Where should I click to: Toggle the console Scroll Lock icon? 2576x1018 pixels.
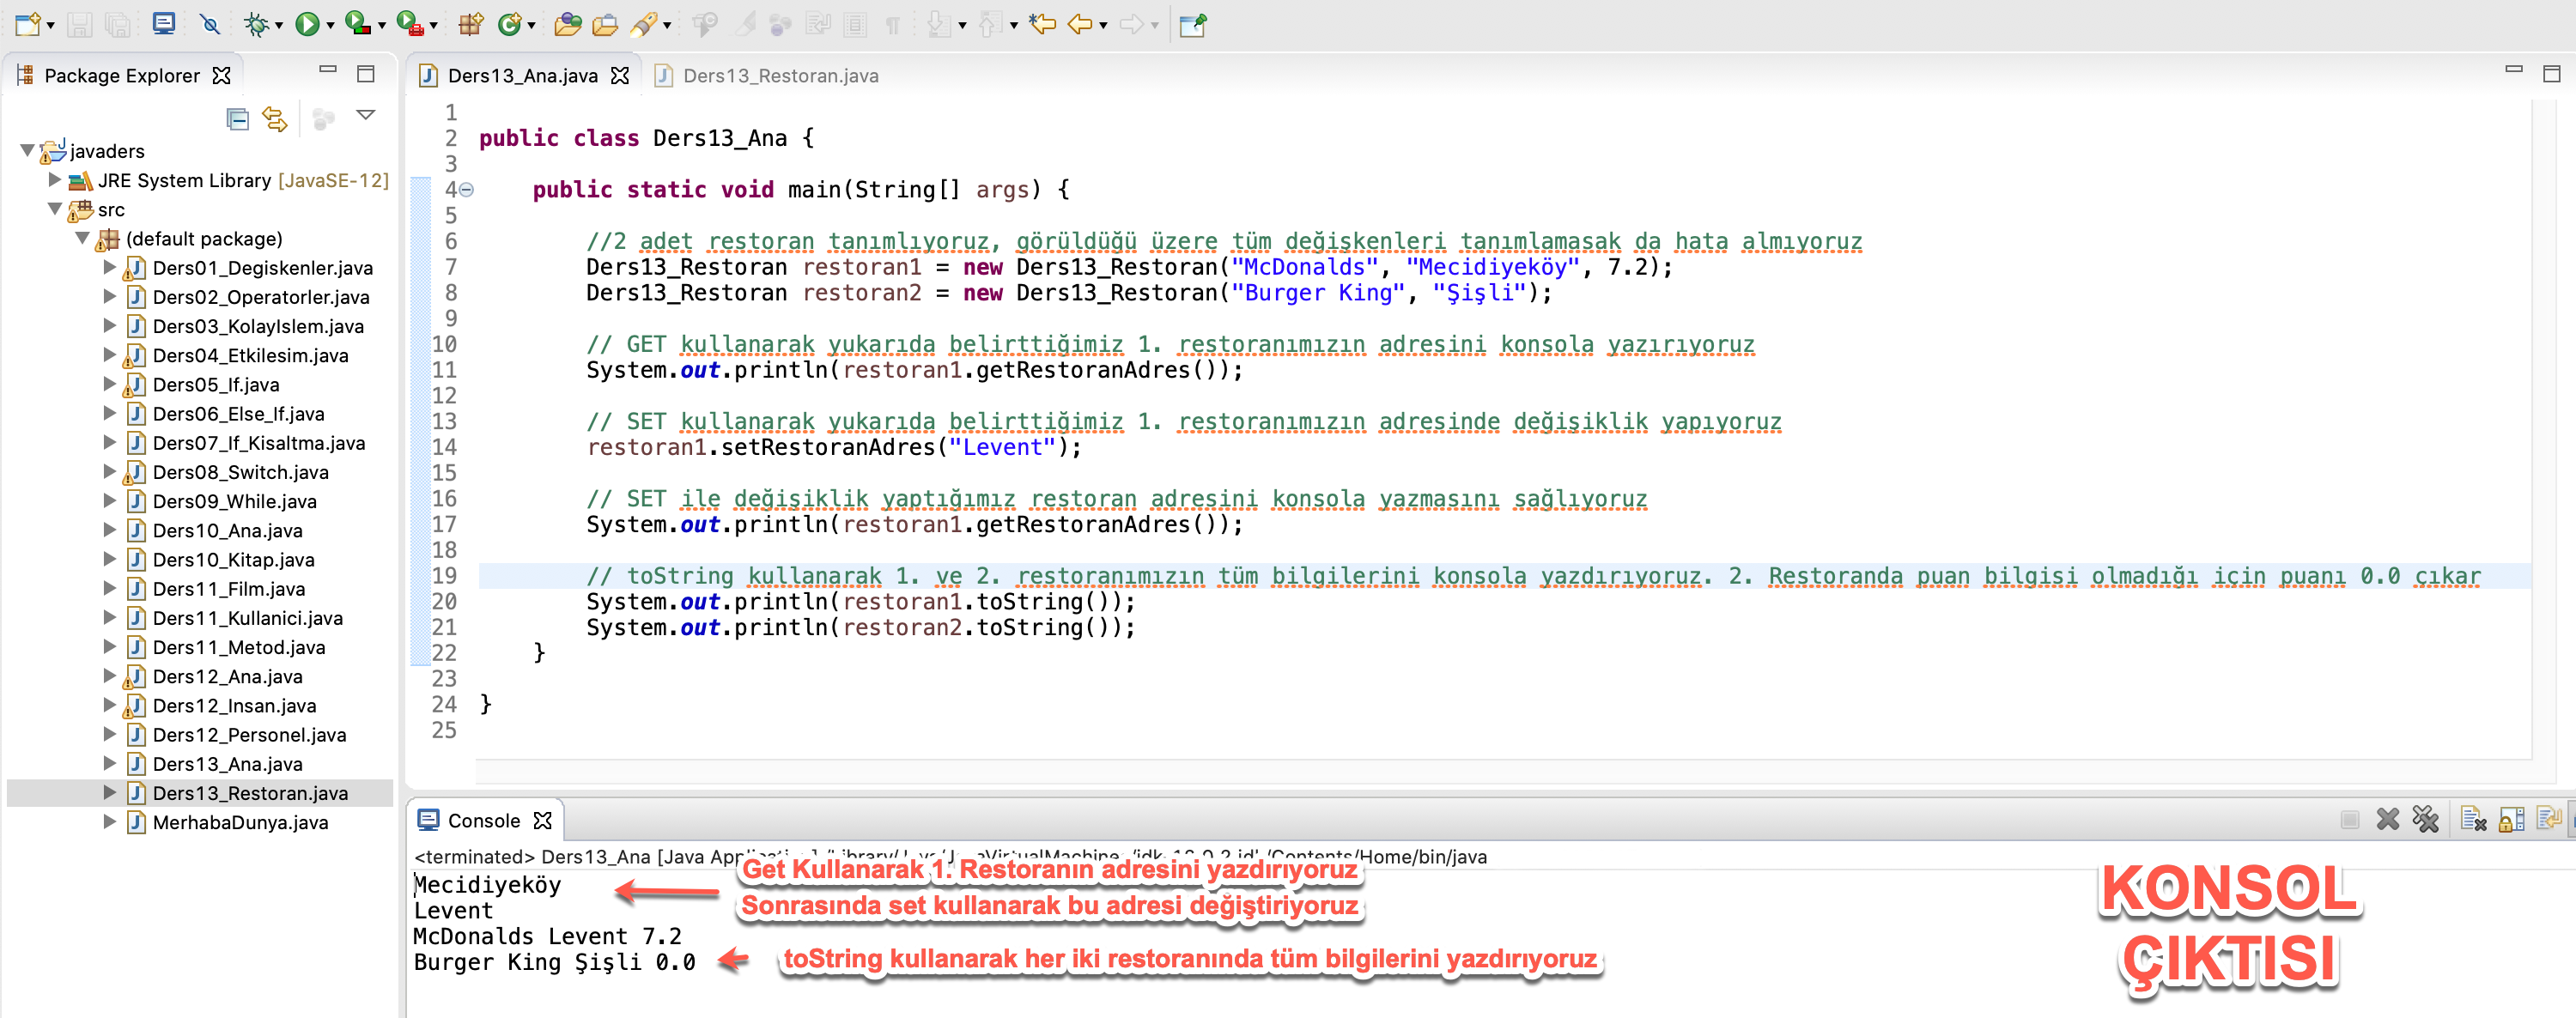[2511, 820]
